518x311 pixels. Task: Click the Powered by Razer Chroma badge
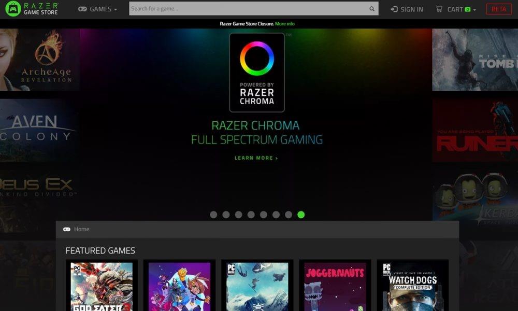coord(257,73)
